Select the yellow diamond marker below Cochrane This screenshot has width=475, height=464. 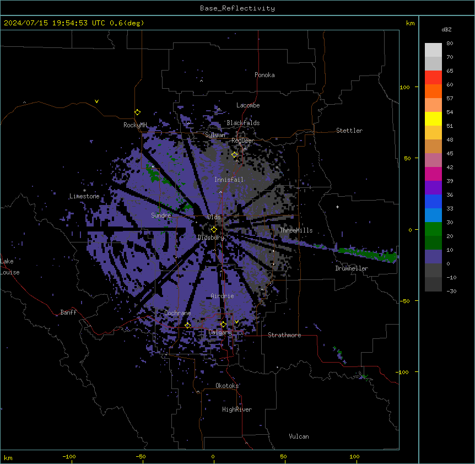pos(187,325)
